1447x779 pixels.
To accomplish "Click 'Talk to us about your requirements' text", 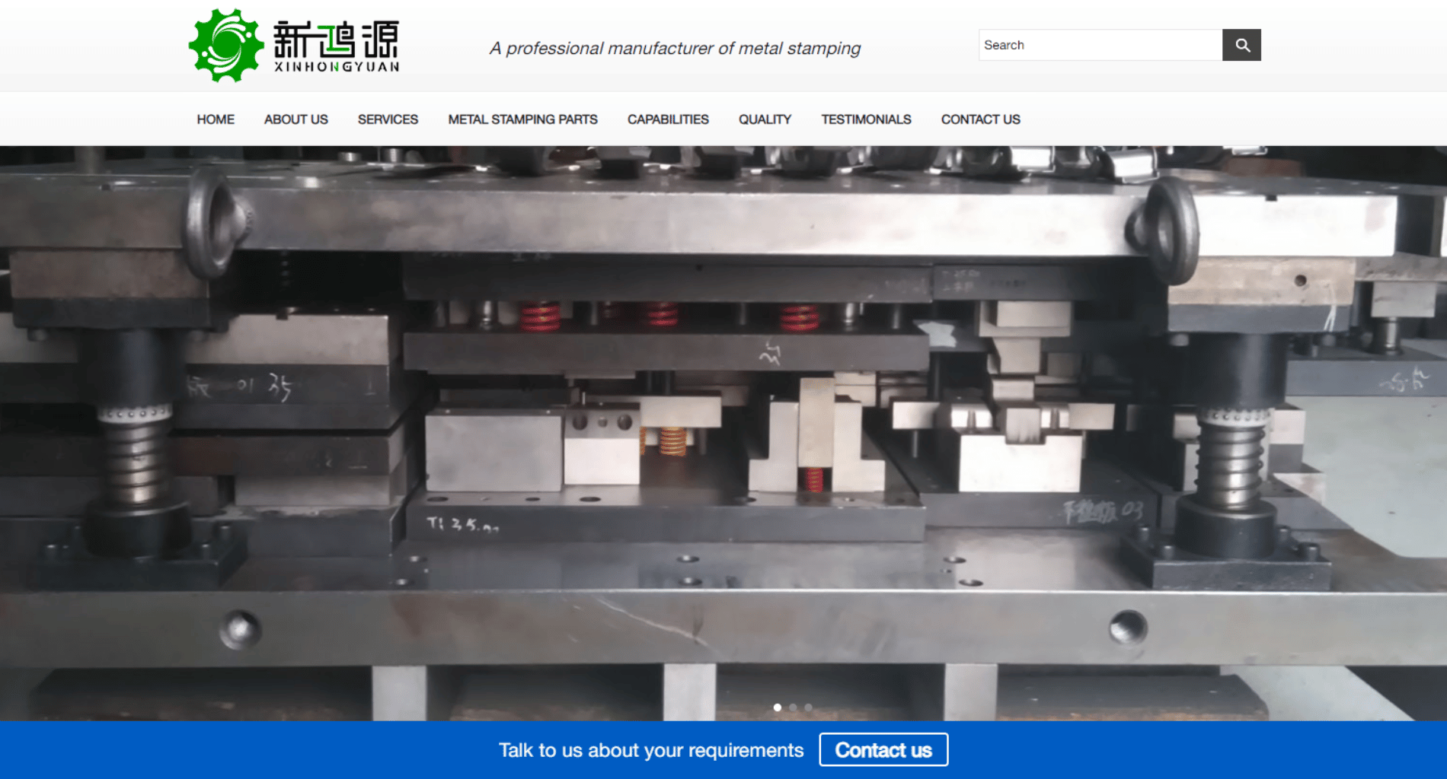I will pyautogui.click(x=650, y=749).
